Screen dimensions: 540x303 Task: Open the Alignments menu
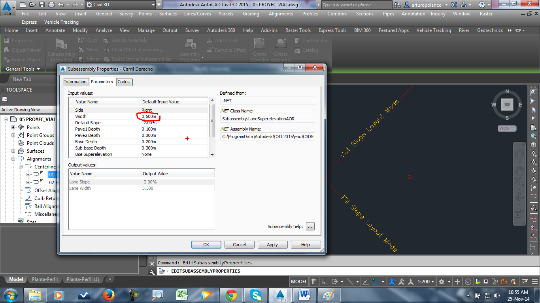point(281,14)
